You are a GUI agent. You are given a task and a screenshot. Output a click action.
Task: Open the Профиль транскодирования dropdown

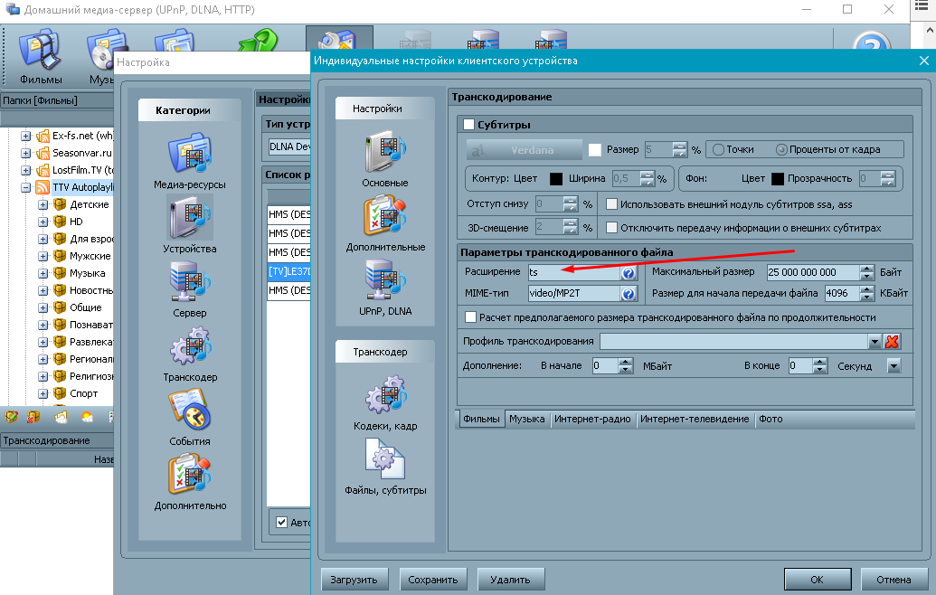tap(875, 342)
